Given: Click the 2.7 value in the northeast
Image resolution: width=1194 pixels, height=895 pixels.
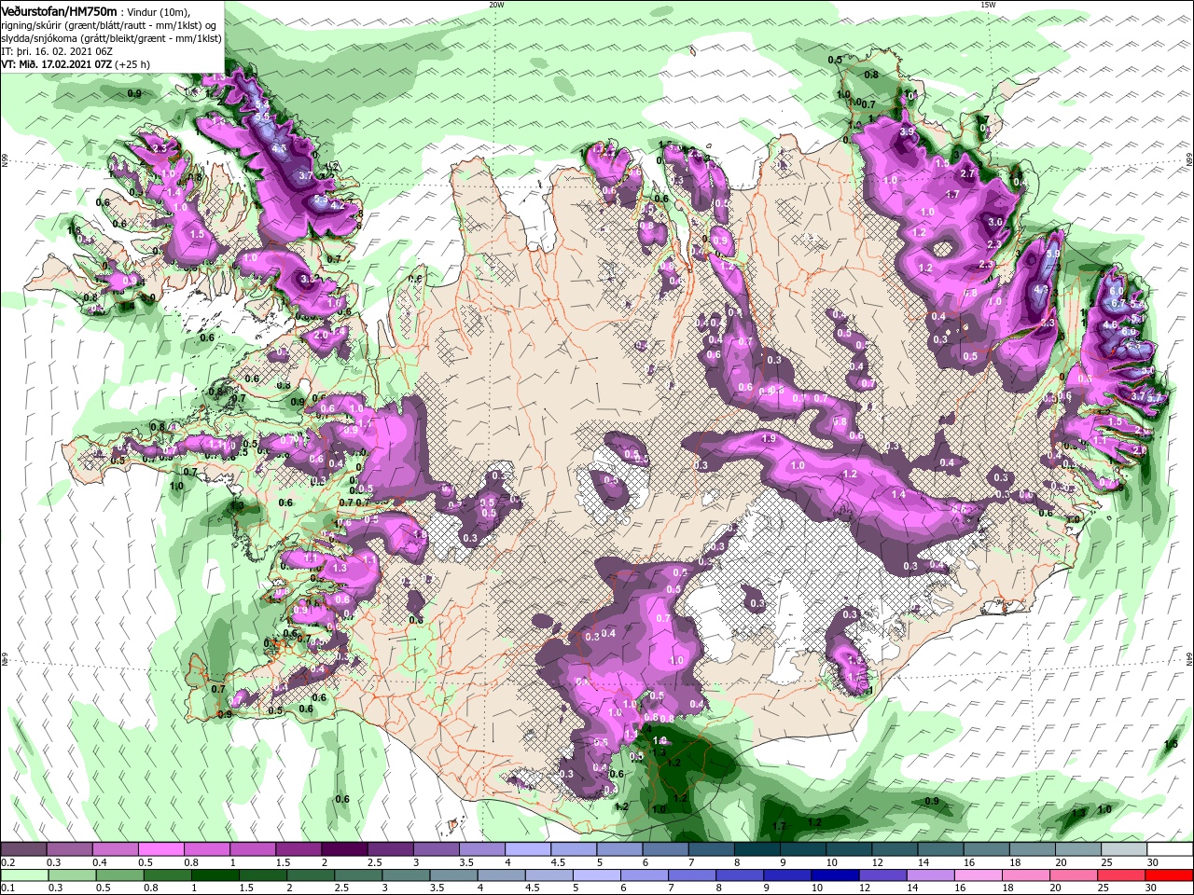Looking at the screenshot, I should click(x=967, y=173).
